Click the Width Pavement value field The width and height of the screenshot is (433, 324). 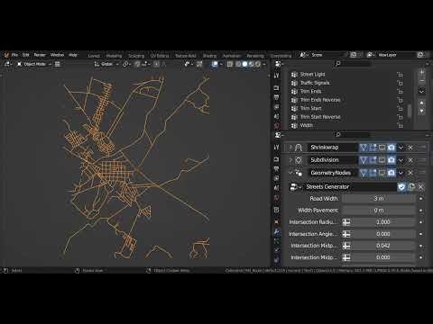coord(379,211)
